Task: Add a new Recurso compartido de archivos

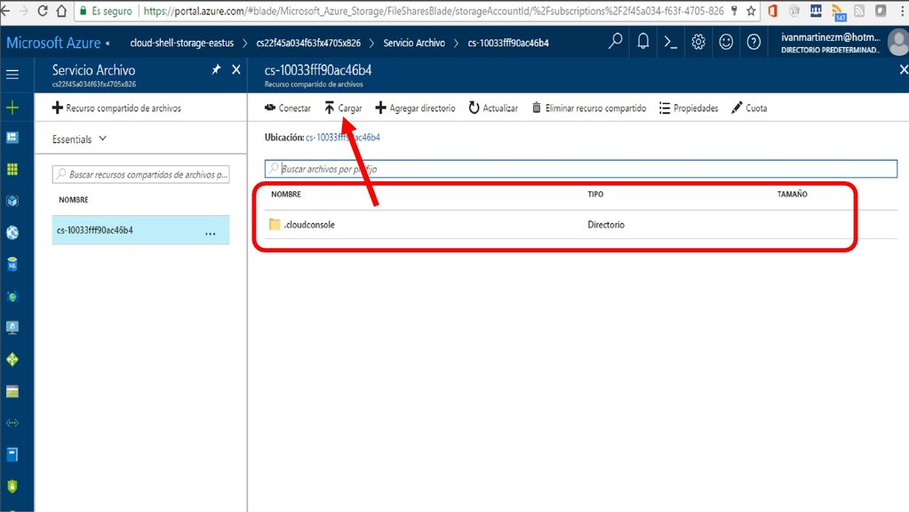Action: [116, 108]
